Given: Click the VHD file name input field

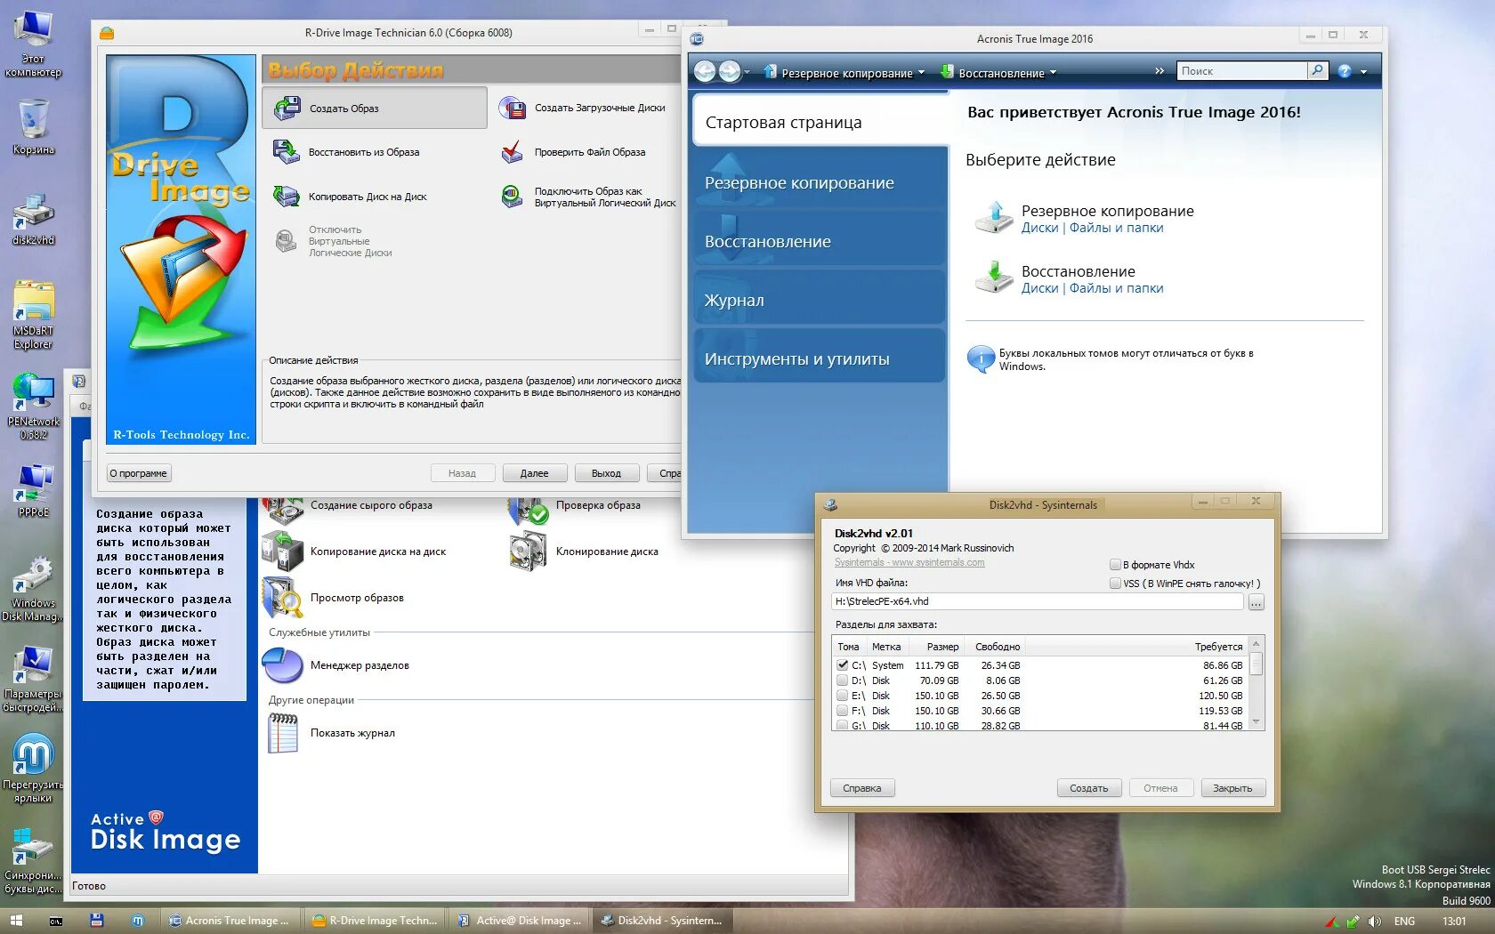Looking at the screenshot, I should [1038, 601].
